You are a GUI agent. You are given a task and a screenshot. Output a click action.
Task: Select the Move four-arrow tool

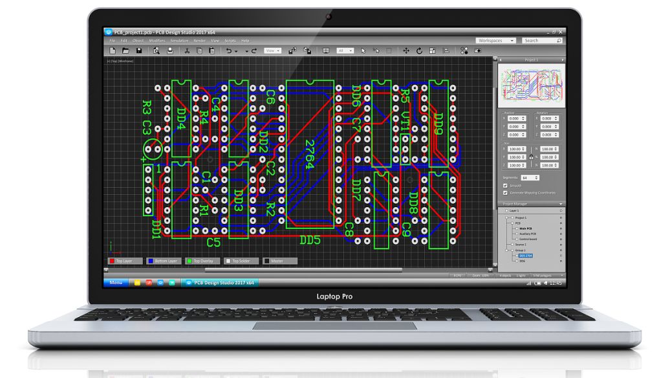tap(406, 51)
